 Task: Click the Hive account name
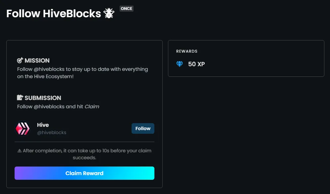(43, 125)
